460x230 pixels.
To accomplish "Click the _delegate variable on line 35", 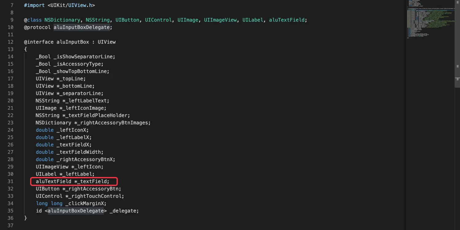I will (x=124, y=211).
